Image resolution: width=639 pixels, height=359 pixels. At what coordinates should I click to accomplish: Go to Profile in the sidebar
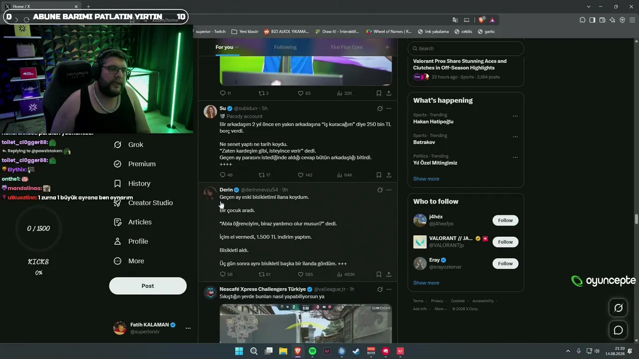coord(131,241)
